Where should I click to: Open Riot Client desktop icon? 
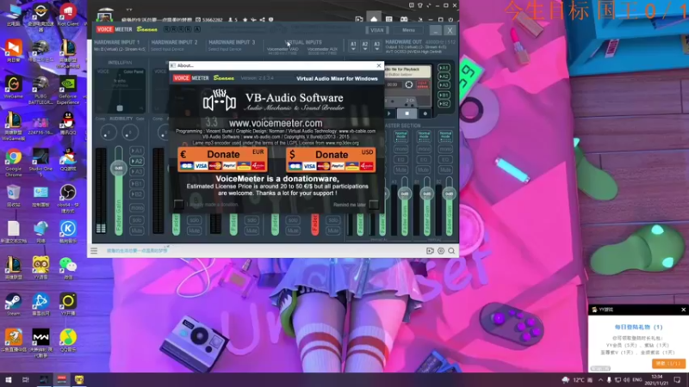pyautogui.click(x=68, y=14)
